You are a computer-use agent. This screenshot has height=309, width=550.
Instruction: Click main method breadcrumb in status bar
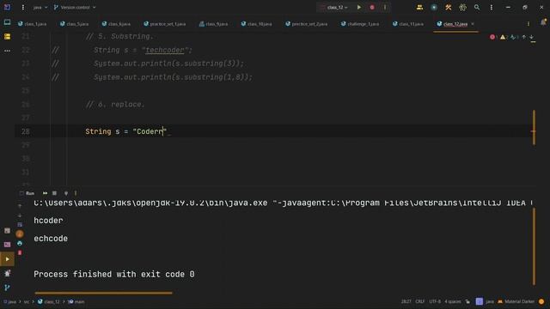pos(76,301)
